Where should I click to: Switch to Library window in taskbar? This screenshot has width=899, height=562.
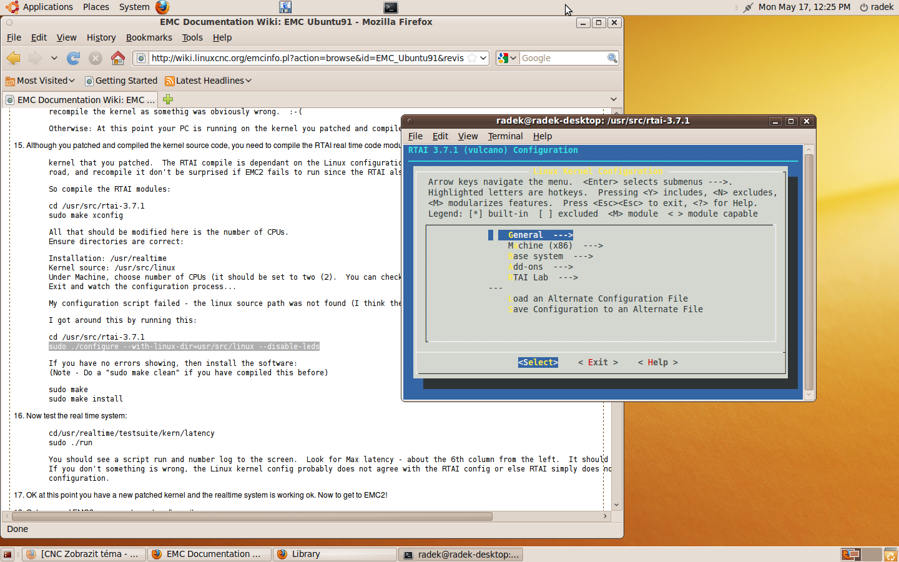pyautogui.click(x=334, y=554)
